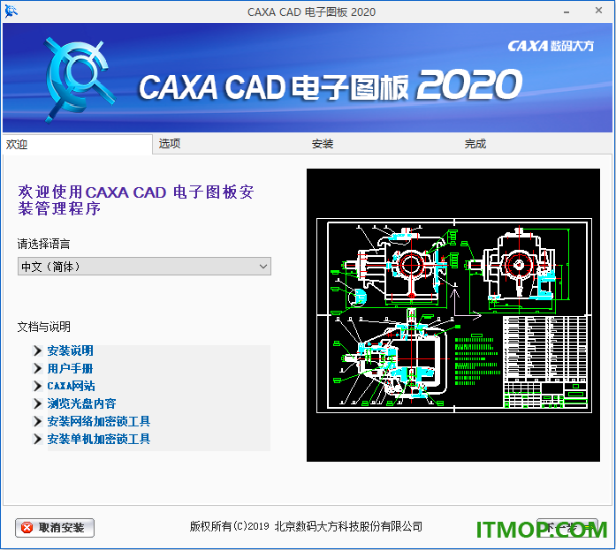The height and width of the screenshot is (550, 616).
Task: Click arrow icon beside 用户手册
Action: click(x=37, y=368)
